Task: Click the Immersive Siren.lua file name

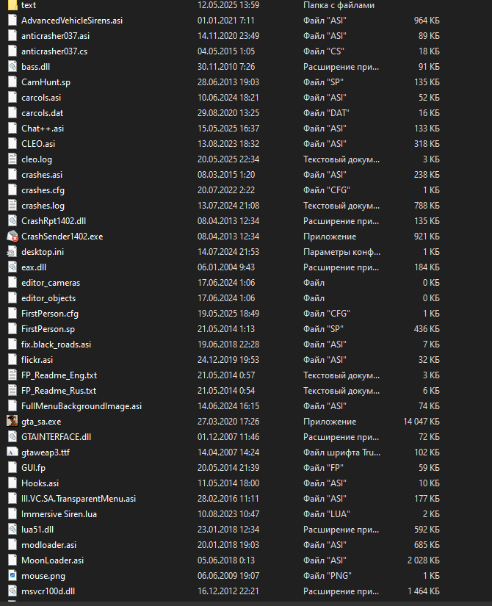Action: click(x=59, y=514)
